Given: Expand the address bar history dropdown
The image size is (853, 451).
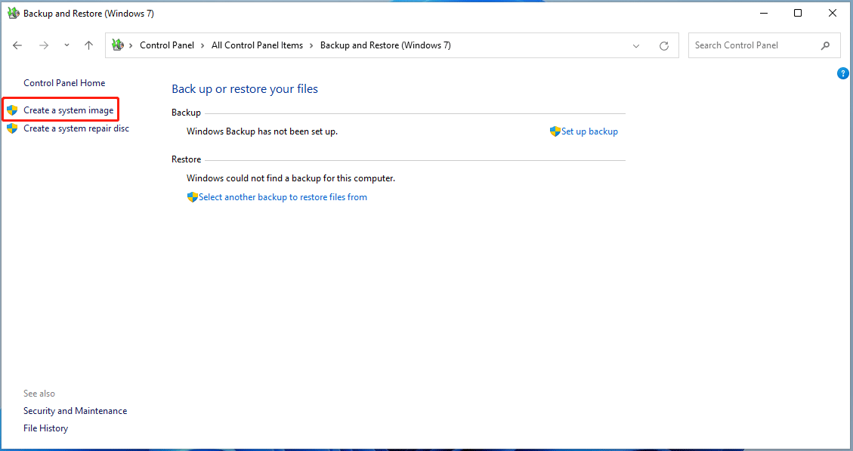Looking at the screenshot, I should click(635, 45).
